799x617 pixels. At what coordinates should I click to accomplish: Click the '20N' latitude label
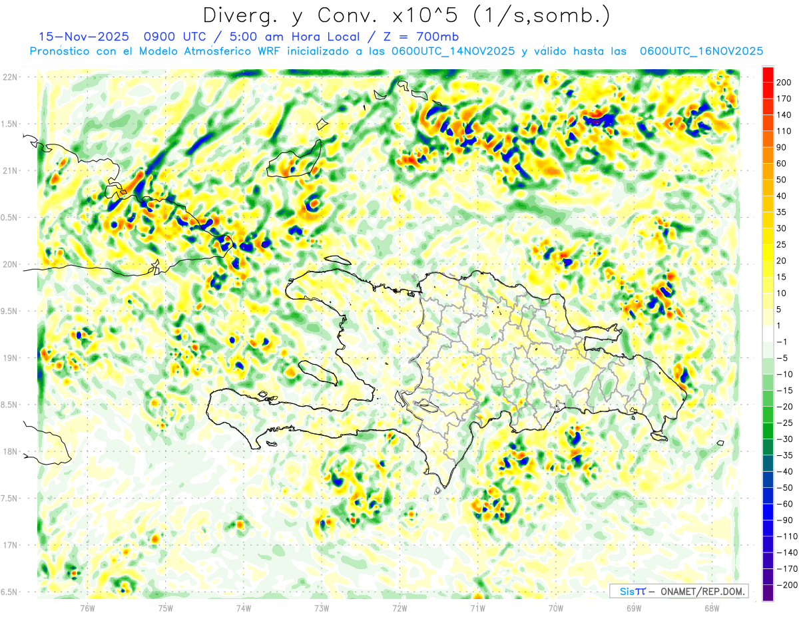[x=10, y=264]
